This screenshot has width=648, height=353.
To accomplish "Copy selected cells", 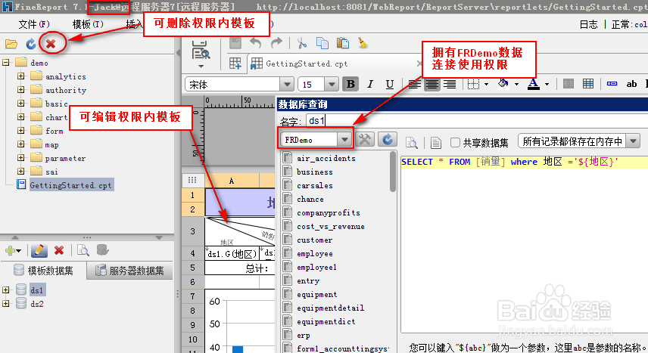I will point(322,43).
